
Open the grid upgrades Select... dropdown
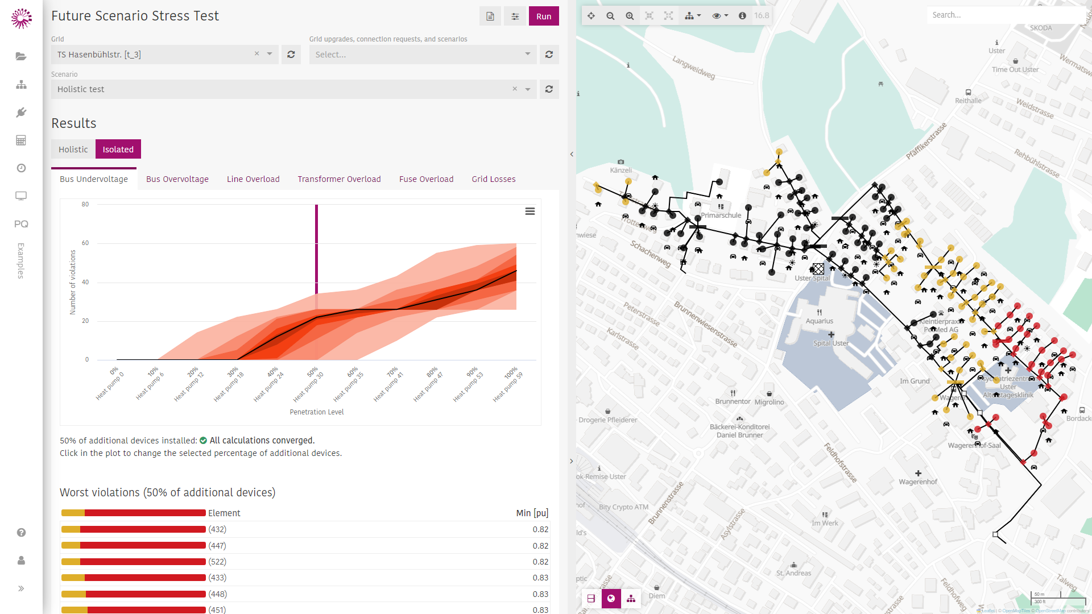tap(423, 55)
